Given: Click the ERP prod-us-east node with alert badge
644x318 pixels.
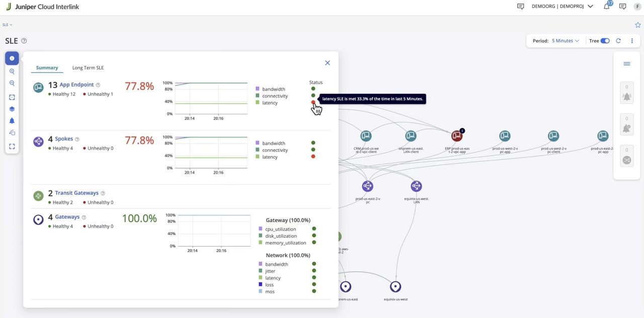Looking at the screenshot, I should pos(457,136).
